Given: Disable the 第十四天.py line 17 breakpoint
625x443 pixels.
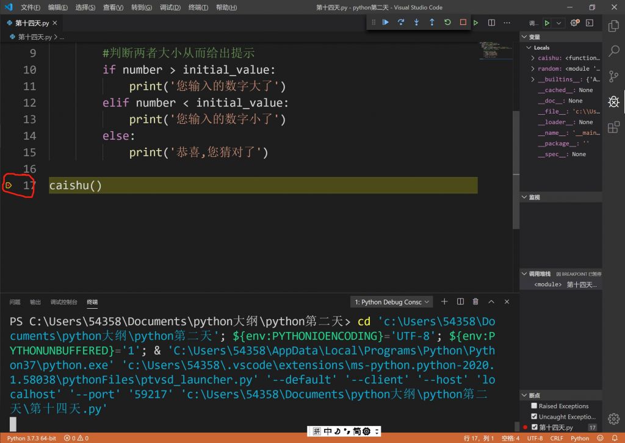Looking at the screenshot, I should [535, 427].
